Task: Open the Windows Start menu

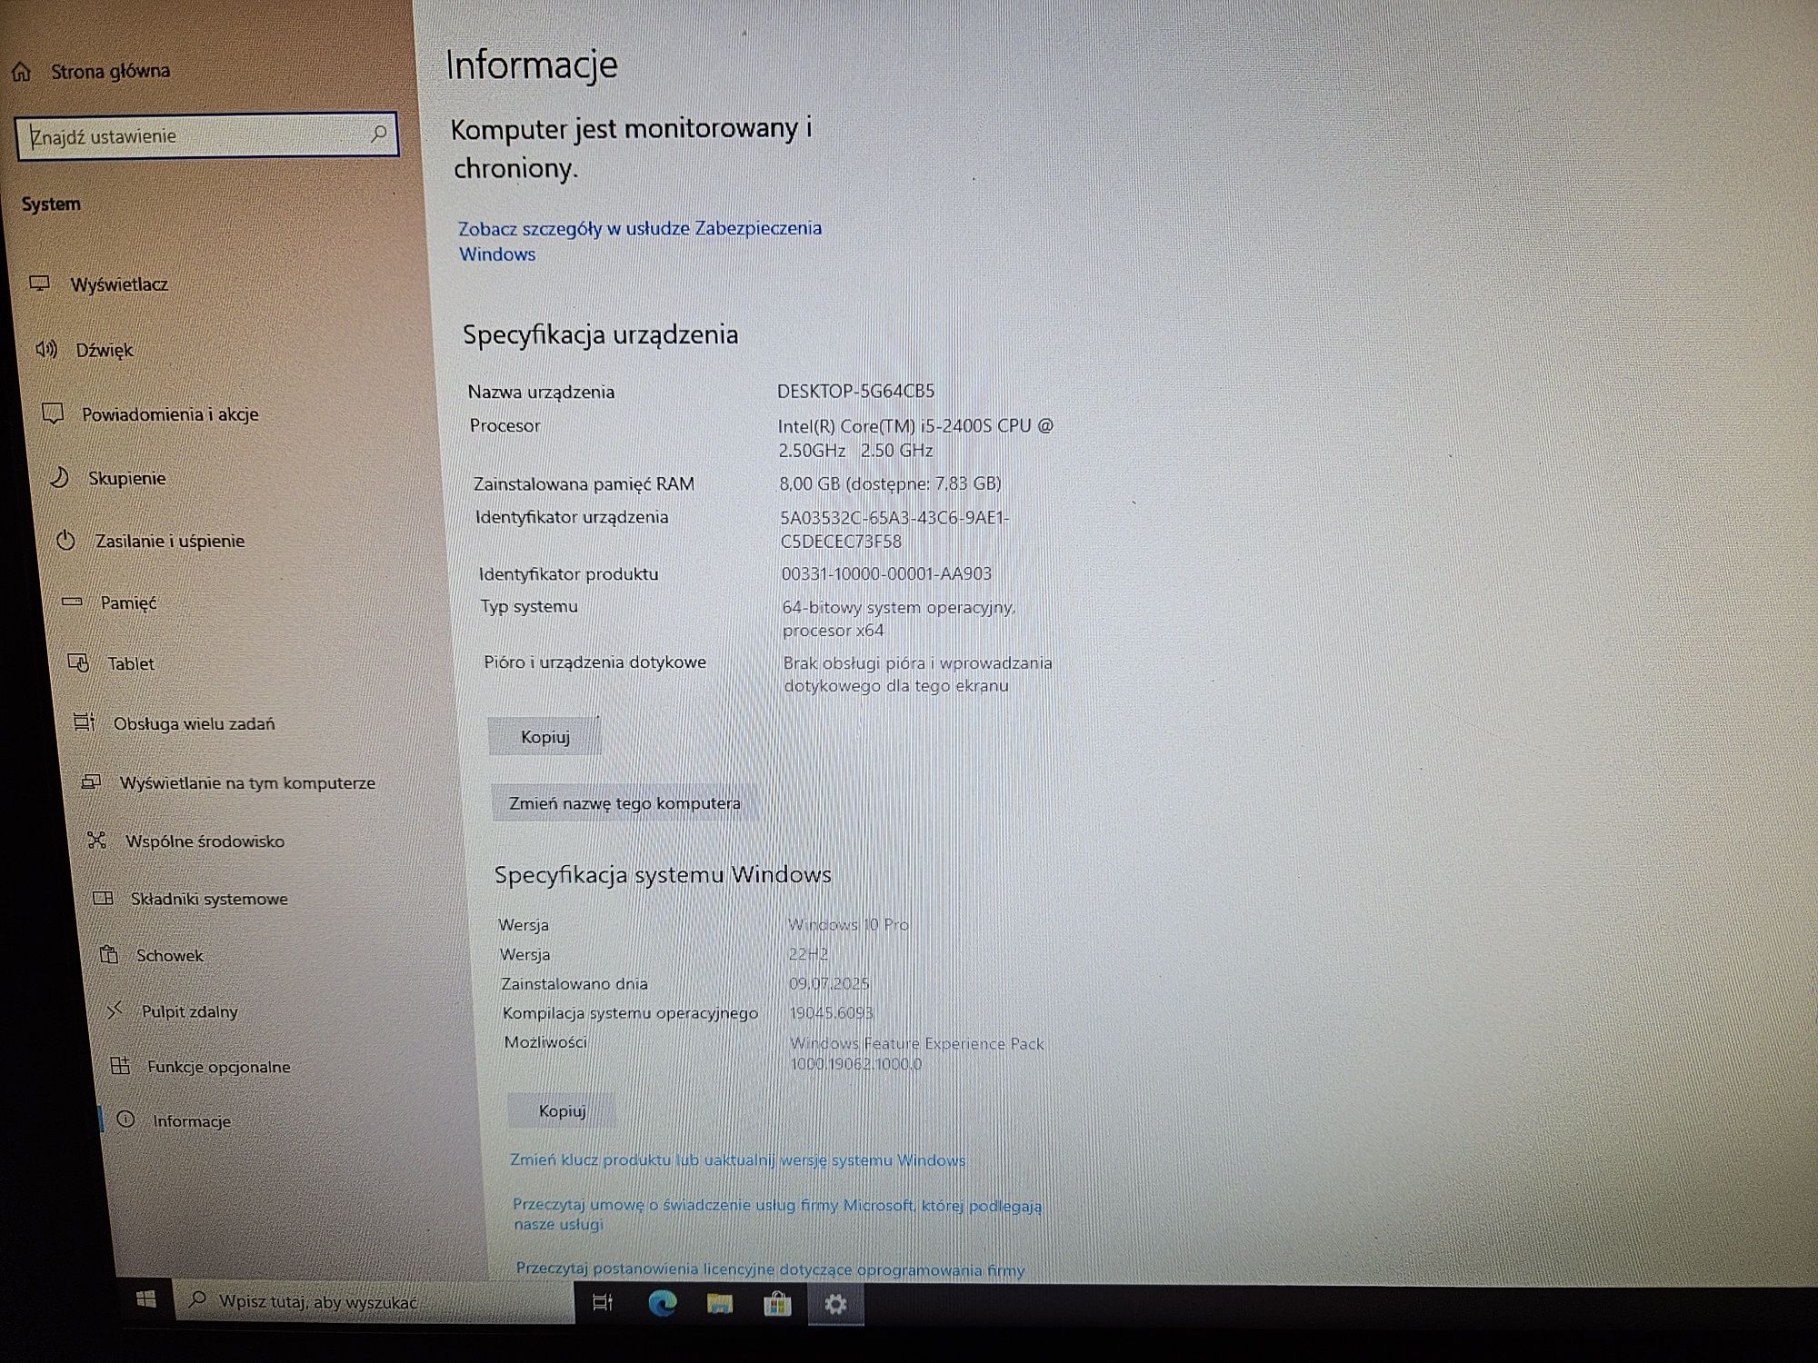Action: click(145, 1299)
